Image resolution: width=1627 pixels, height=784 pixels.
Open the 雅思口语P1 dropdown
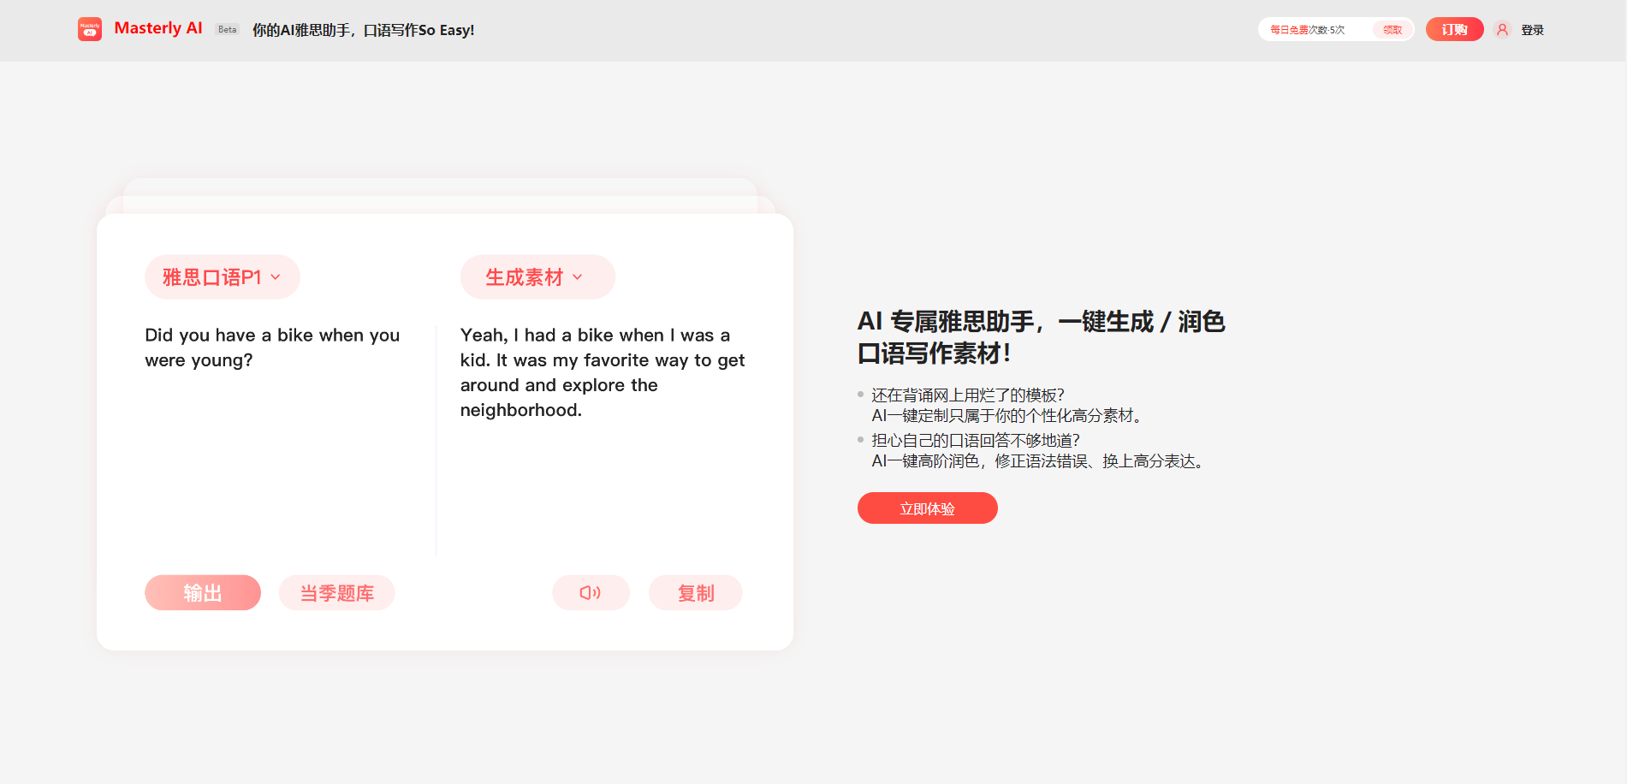[x=222, y=277]
